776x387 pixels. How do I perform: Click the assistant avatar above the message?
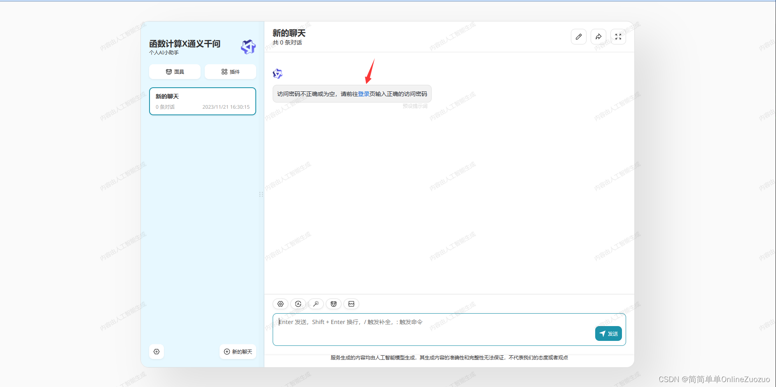click(x=278, y=74)
